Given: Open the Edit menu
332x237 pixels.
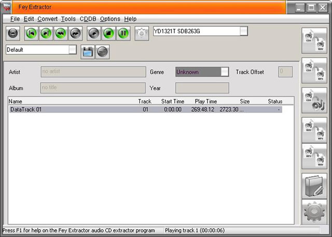Looking at the screenshot, I should tap(29, 19).
